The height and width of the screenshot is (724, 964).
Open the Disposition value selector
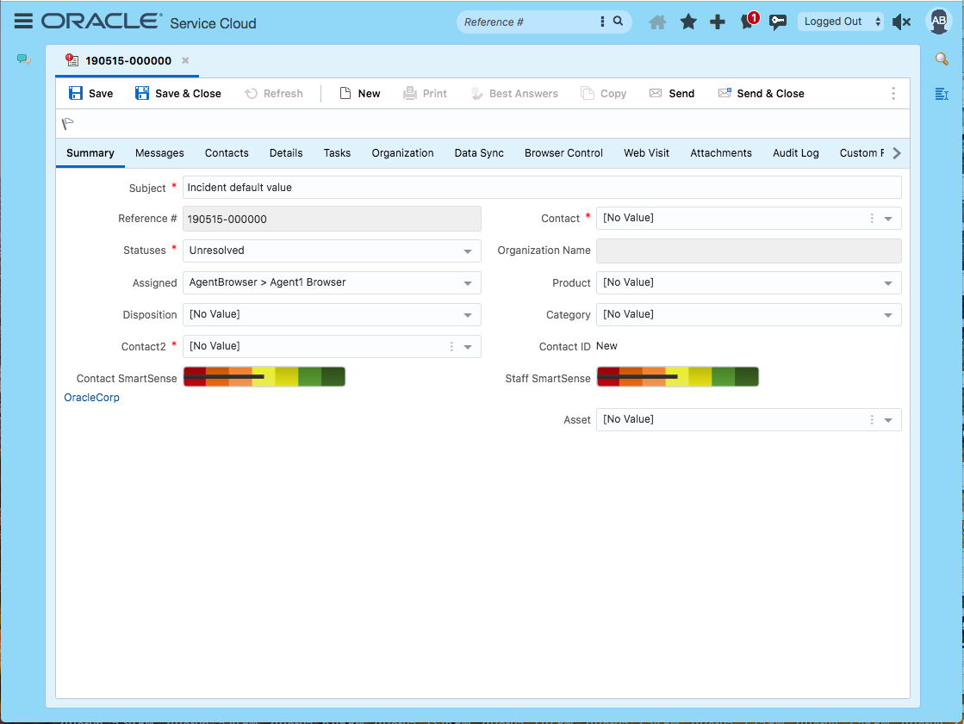point(468,314)
